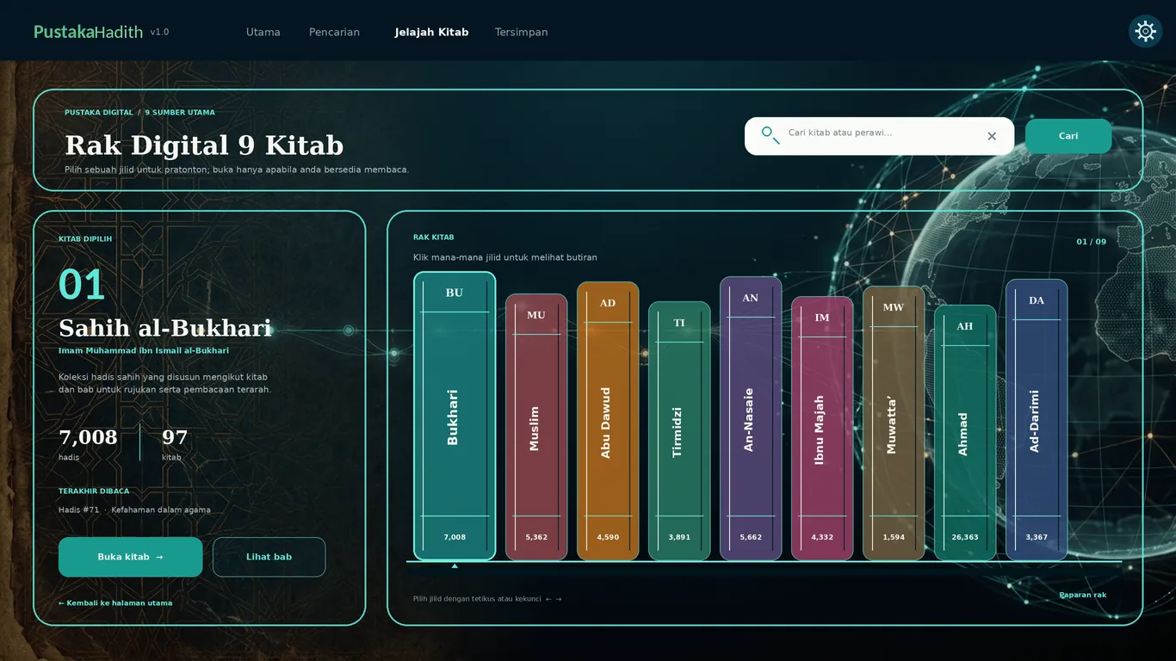Select the Abu Dawud book spine
The height and width of the screenshot is (661, 1176).
pos(608,421)
